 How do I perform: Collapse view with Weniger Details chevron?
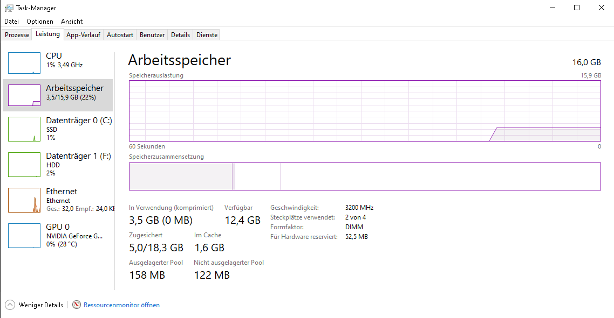10,305
